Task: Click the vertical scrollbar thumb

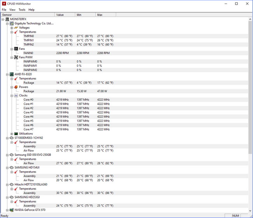Action: (x=250, y=87)
